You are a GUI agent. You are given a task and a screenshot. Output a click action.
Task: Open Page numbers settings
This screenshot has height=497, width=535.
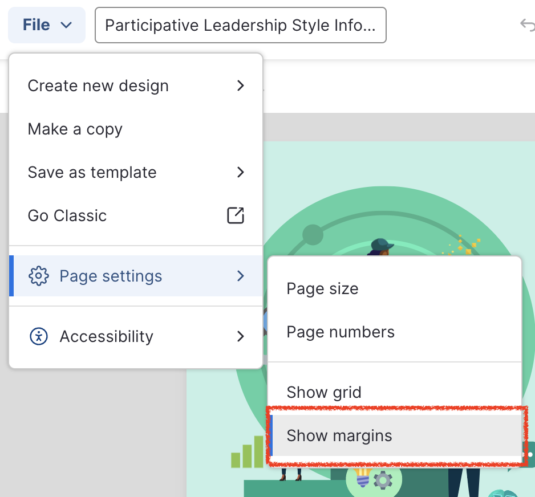click(x=341, y=332)
